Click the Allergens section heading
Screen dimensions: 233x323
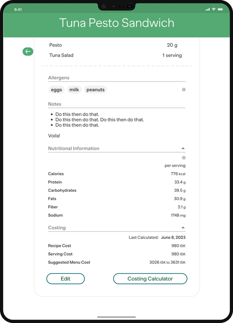[59, 78]
